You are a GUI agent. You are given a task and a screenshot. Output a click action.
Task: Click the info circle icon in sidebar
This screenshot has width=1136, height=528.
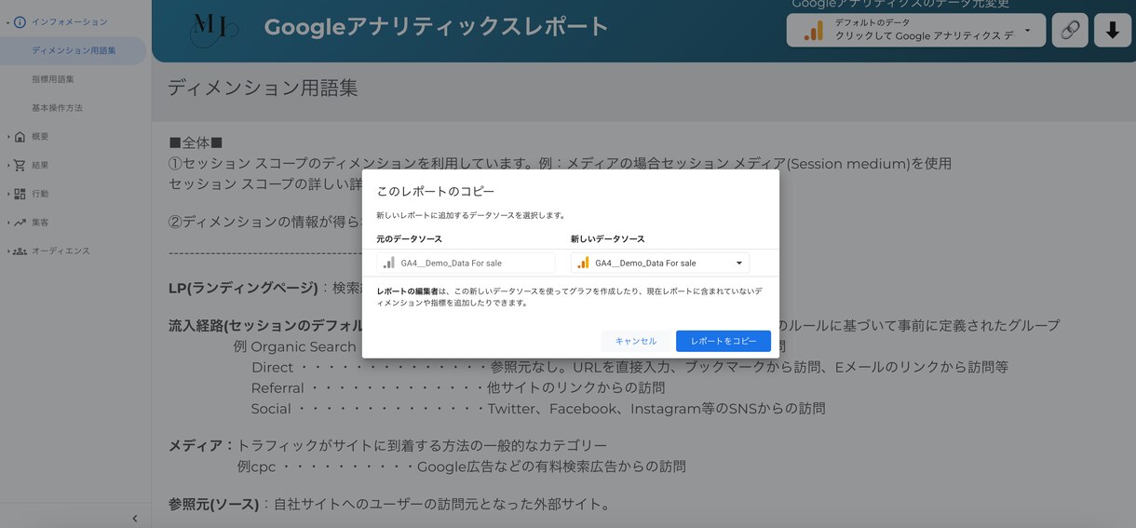click(x=20, y=21)
